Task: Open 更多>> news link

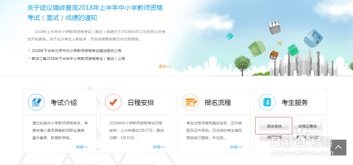Action: (165, 66)
